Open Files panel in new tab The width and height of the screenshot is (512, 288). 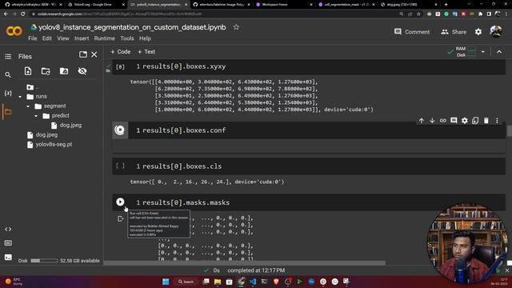[83, 54]
